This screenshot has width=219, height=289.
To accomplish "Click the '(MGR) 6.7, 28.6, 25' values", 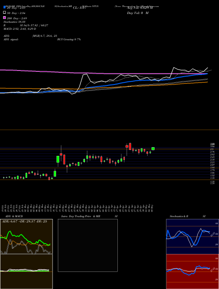I will (x=44, y=36).
